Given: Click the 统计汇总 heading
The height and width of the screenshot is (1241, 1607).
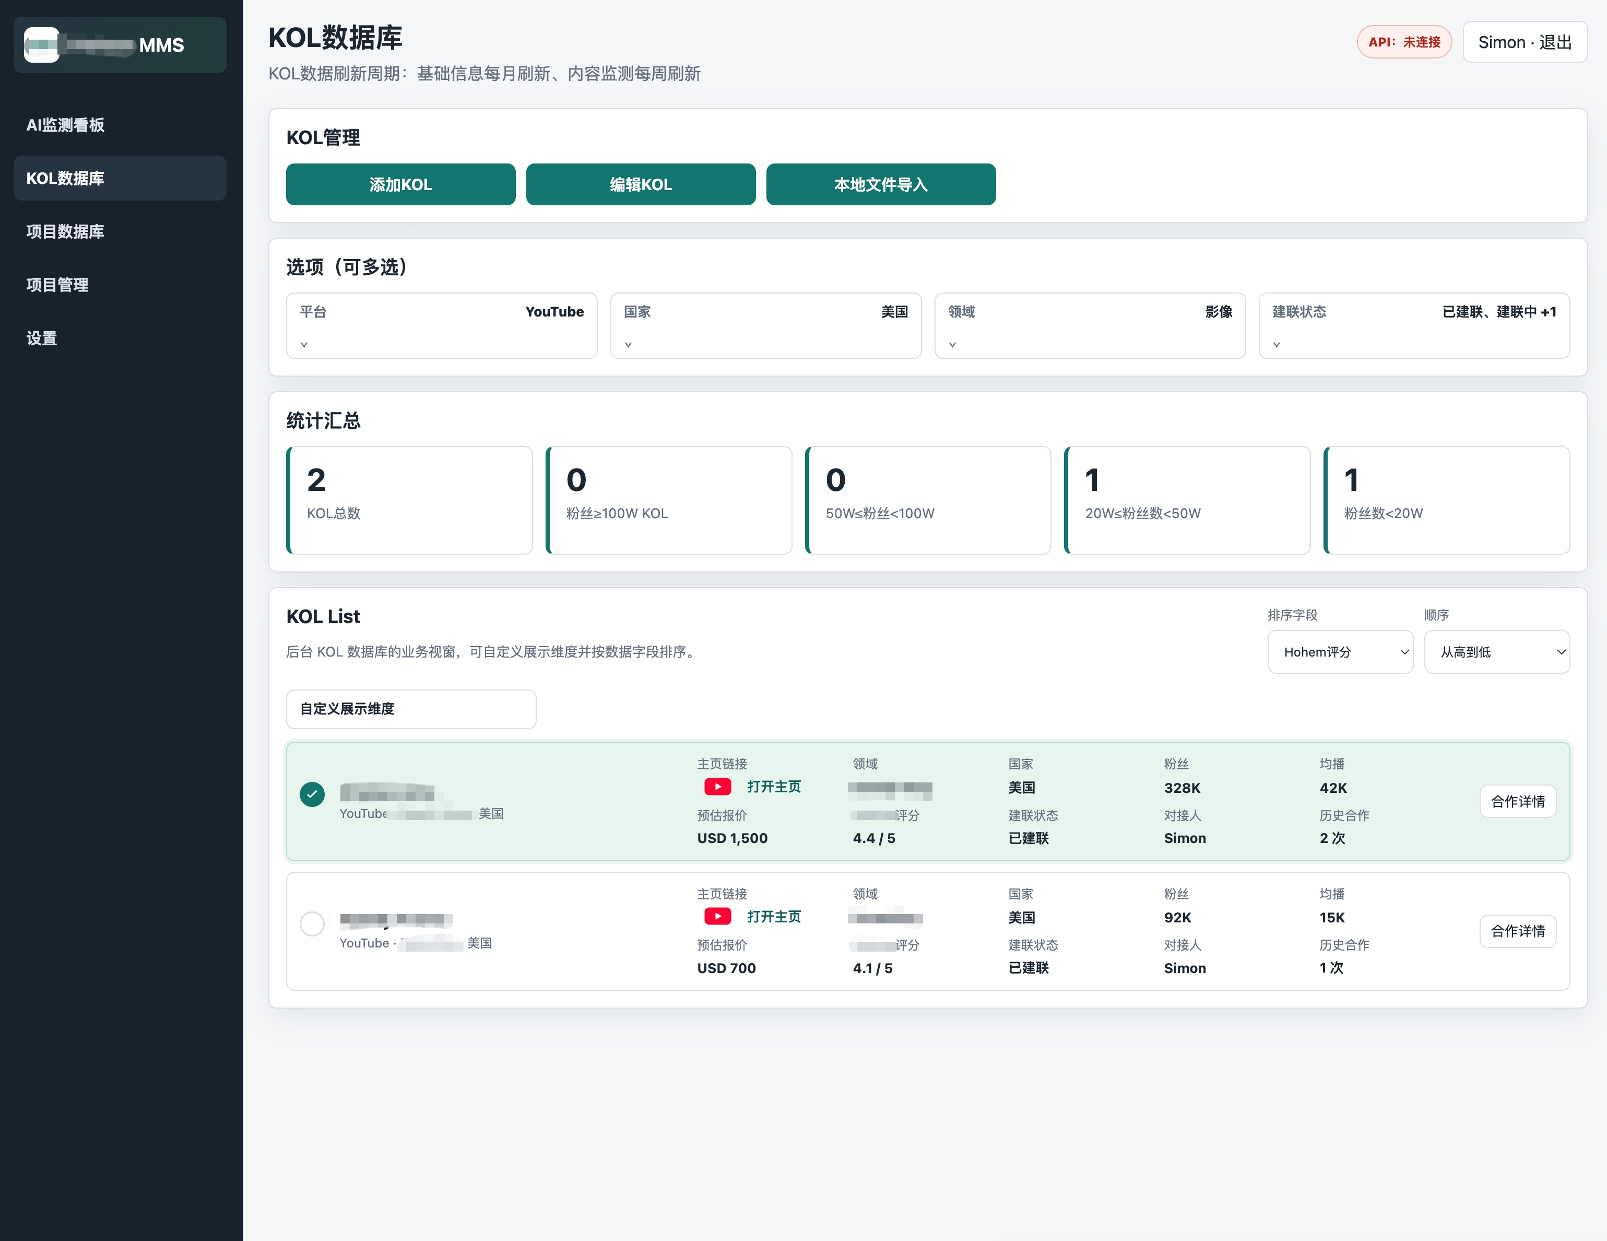Looking at the screenshot, I should point(323,421).
